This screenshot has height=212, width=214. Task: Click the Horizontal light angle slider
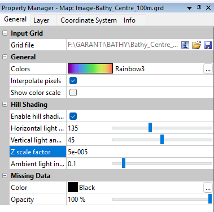(162, 128)
